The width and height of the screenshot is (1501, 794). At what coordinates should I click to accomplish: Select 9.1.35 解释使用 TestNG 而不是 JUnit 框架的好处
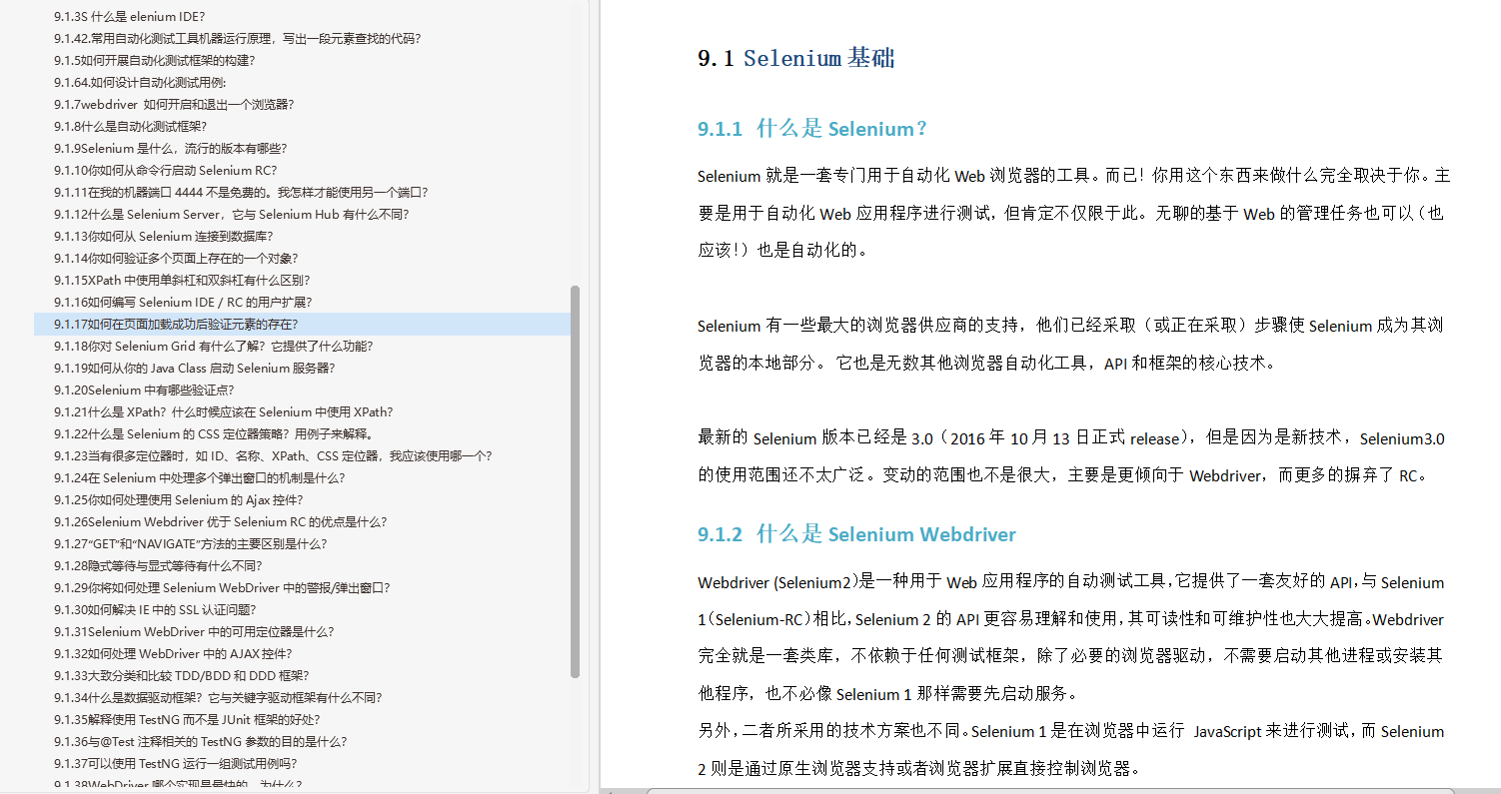[187, 719]
